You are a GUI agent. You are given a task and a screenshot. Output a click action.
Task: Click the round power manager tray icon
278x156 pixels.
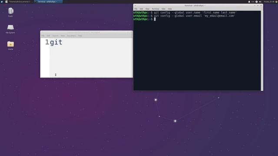[257, 2]
